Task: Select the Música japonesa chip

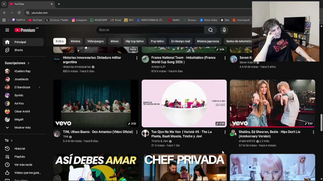Action: (x=208, y=41)
